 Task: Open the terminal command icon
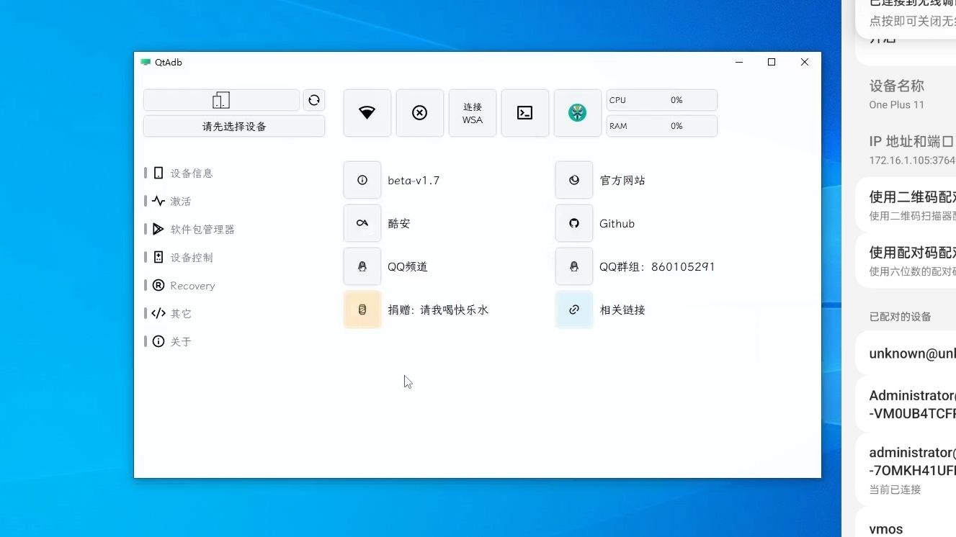[525, 113]
